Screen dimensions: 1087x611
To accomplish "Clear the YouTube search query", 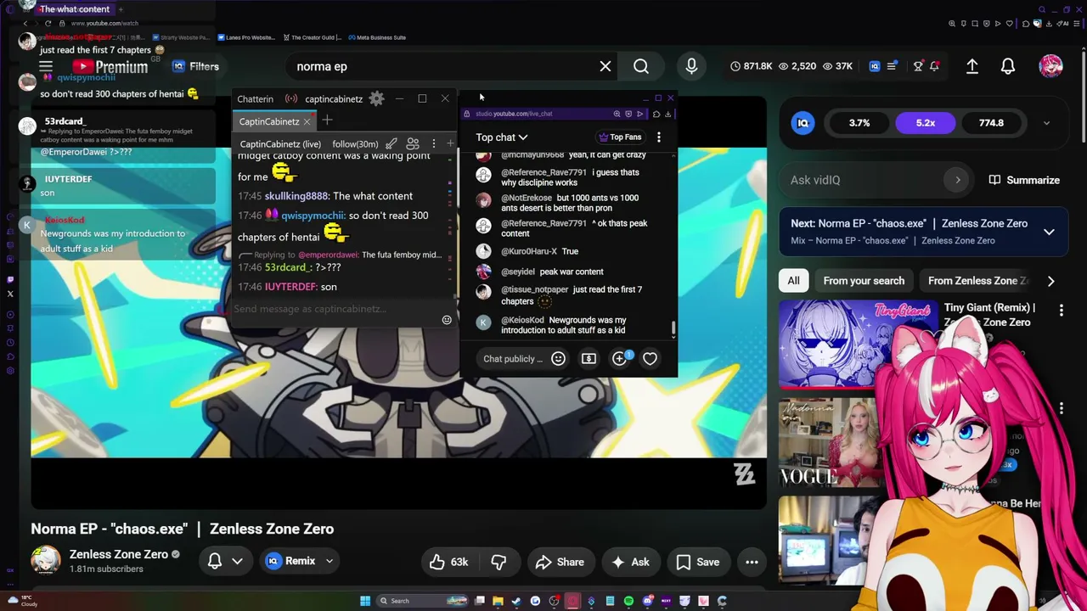I will tap(605, 66).
